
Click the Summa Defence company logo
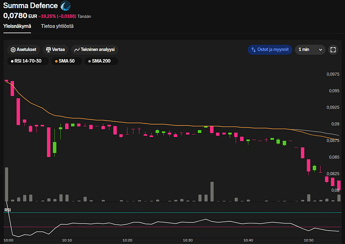[65, 5]
